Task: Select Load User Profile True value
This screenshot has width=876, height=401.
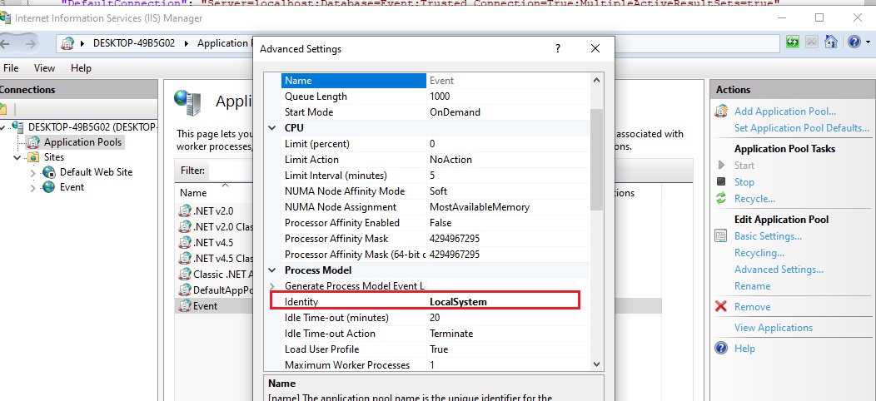Action: pos(439,349)
